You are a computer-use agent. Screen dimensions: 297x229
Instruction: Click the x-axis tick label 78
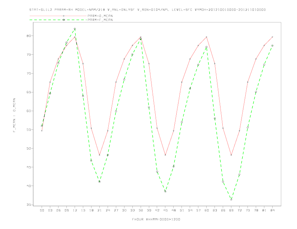(256, 210)
